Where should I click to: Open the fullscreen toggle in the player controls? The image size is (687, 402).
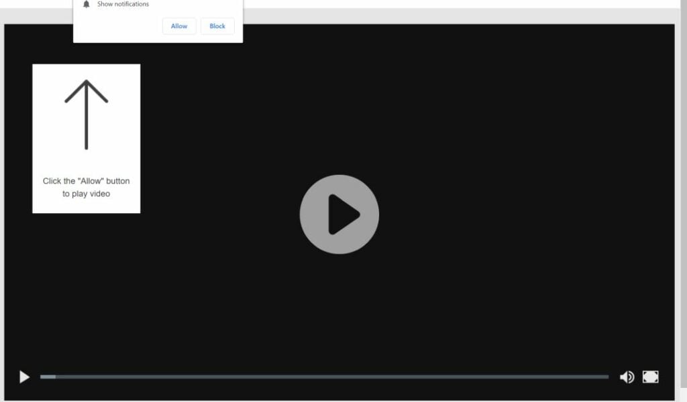point(650,377)
